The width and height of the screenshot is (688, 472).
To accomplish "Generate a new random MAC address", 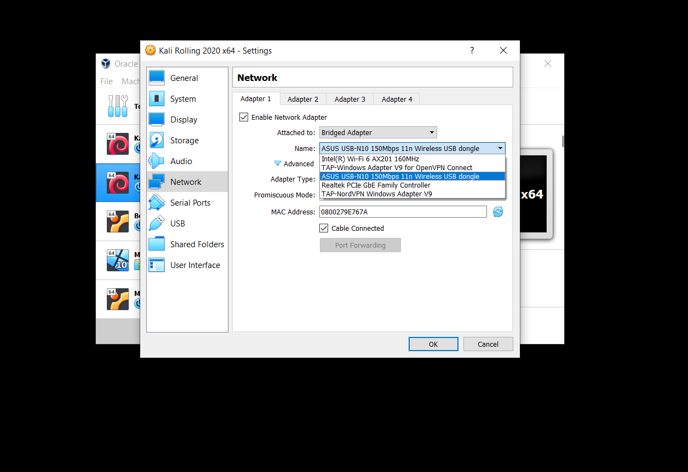I will click(x=498, y=212).
